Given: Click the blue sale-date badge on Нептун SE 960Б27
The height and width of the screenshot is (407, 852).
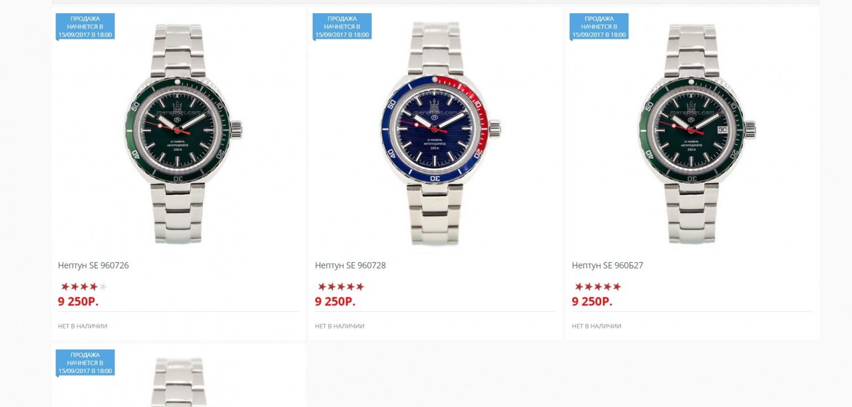Looking at the screenshot, I should (x=599, y=27).
